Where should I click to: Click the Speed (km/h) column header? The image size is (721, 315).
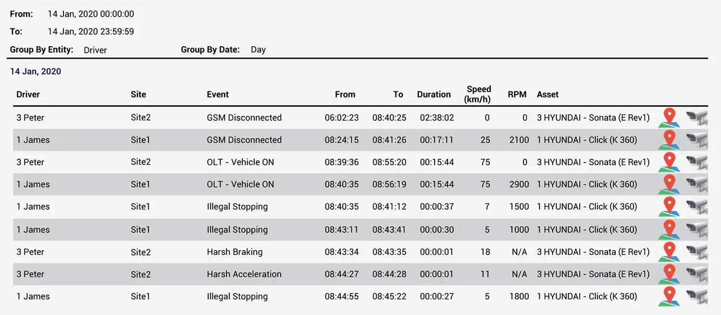[479, 94]
